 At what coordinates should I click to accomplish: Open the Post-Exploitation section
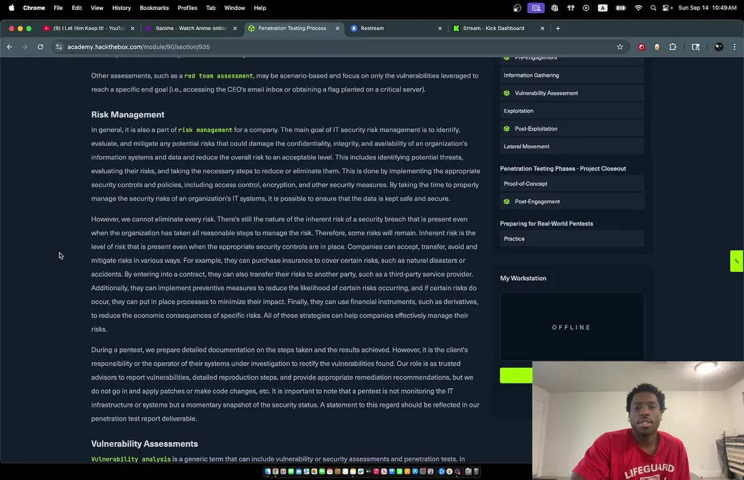pos(571,129)
